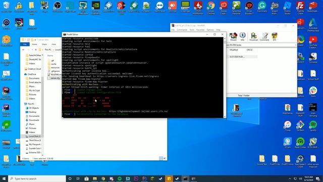The width and height of the screenshot is (323, 182).
Task: Open Task View on the taskbar
Action: click(x=78, y=178)
